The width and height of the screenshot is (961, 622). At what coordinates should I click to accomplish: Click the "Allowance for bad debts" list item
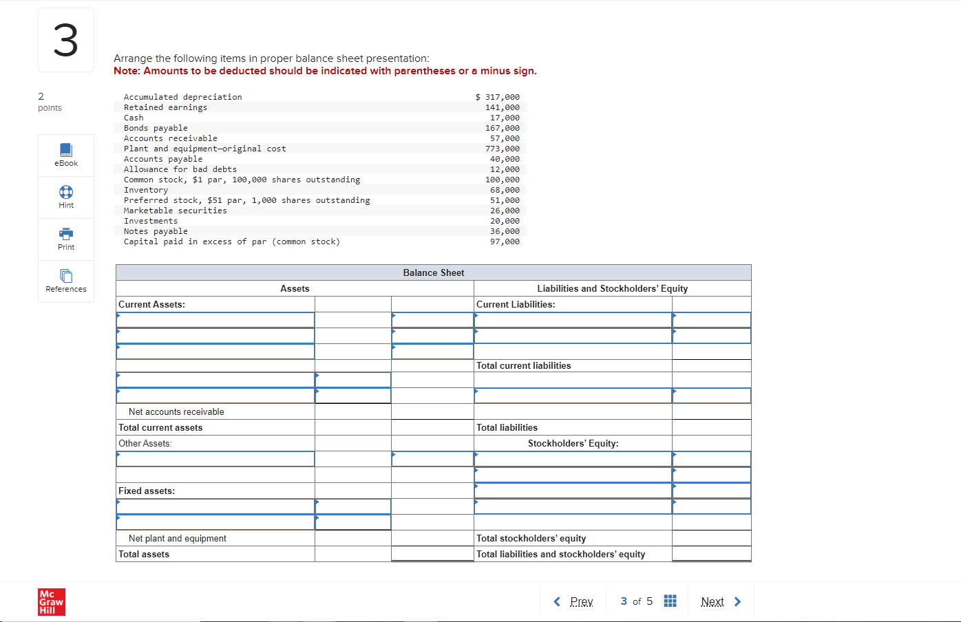[180, 169]
